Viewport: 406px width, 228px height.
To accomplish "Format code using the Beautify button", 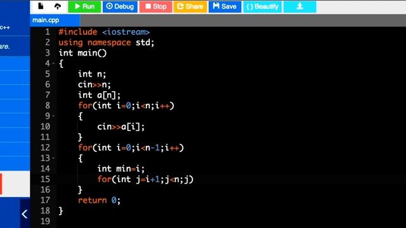I will click(x=262, y=6).
